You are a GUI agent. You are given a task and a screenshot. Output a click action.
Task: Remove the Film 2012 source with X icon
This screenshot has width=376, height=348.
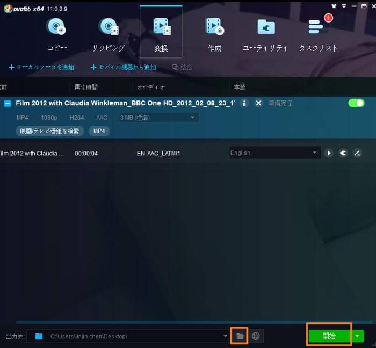point(258,103)
